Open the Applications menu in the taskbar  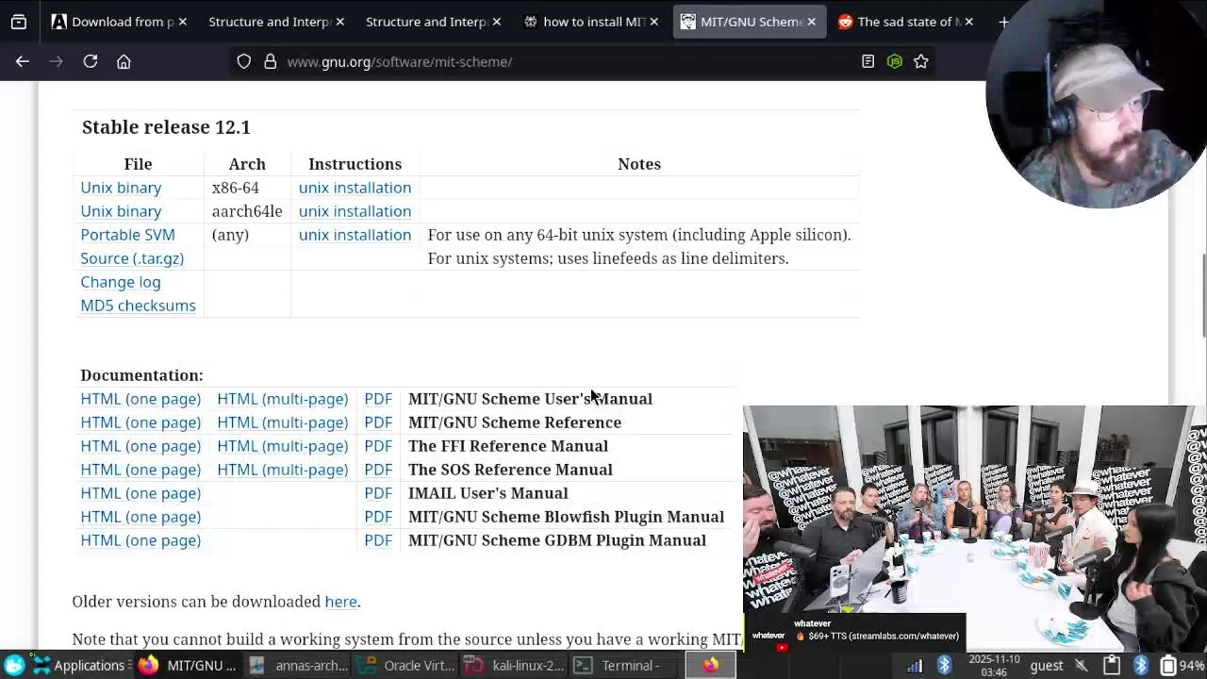(x=79, y=666)
